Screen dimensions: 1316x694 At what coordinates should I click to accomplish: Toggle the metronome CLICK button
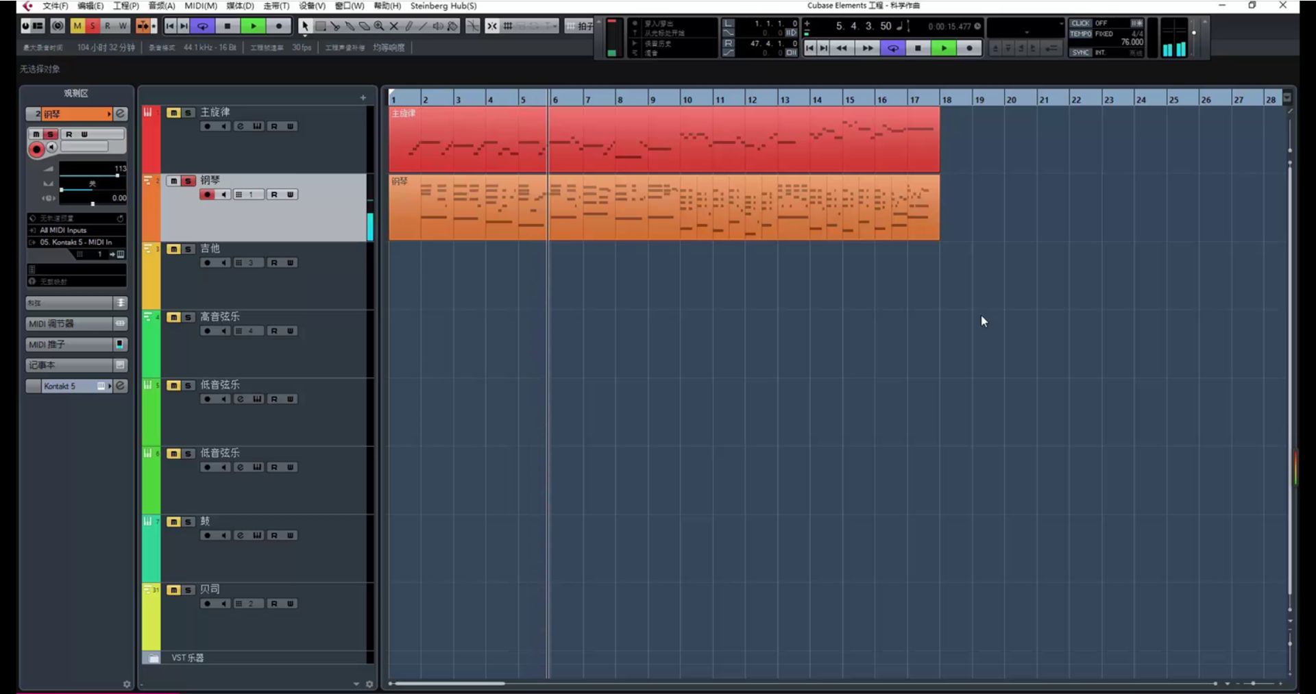coord(1080,23)
